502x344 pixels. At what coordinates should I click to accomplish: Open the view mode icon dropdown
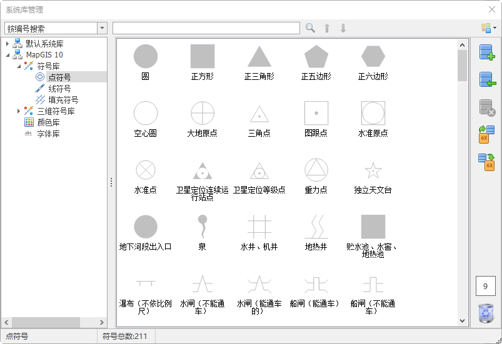pyautogui.click(x=488, y=28)
